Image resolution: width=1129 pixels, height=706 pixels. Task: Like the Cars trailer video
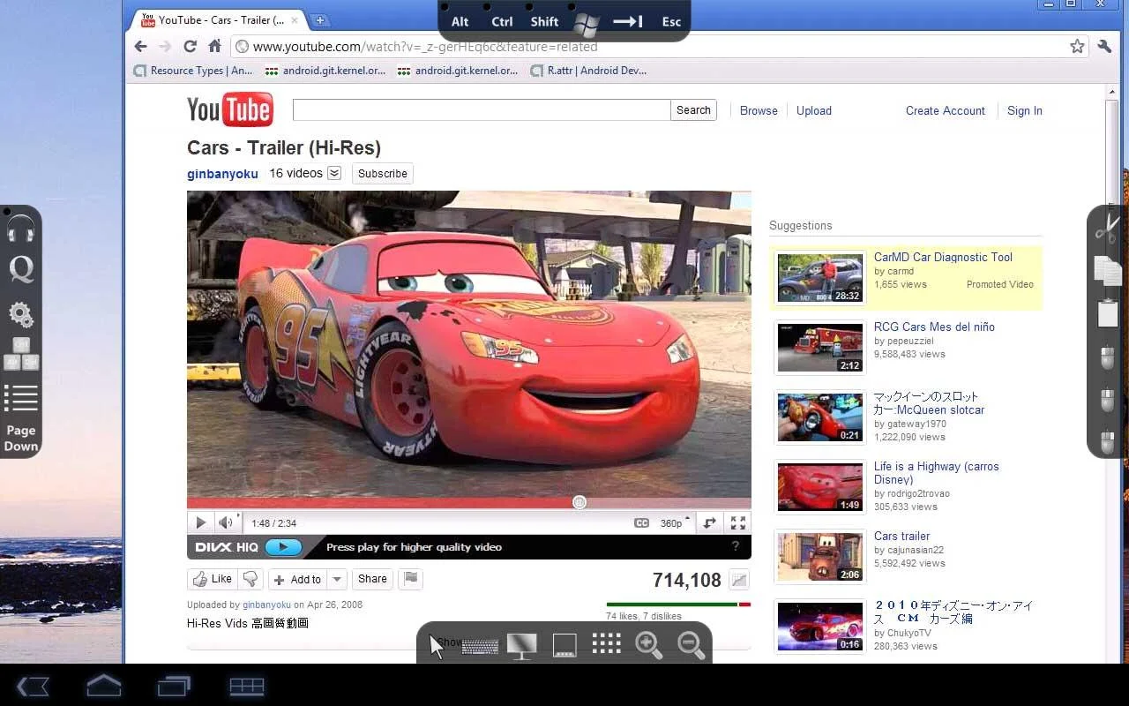tap(212, 579)
